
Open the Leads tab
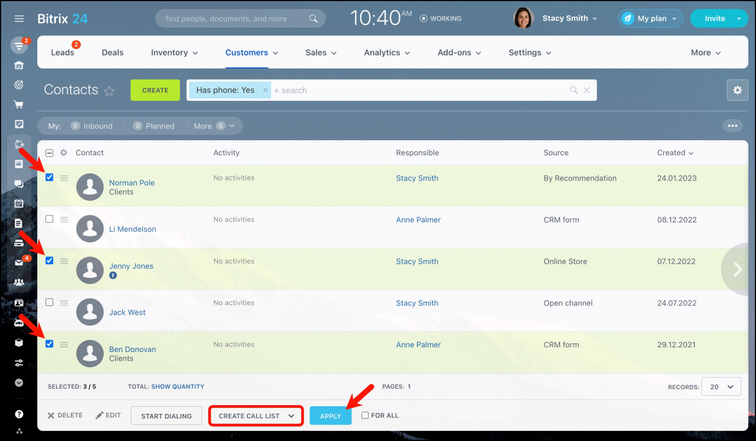coord(63,52)
